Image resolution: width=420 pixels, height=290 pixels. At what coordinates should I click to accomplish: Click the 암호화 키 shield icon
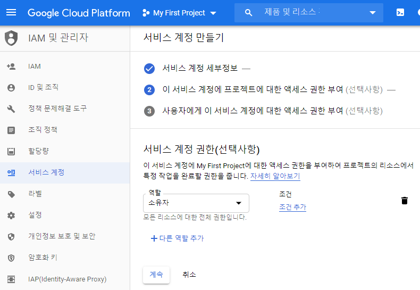tap(11, 258)
